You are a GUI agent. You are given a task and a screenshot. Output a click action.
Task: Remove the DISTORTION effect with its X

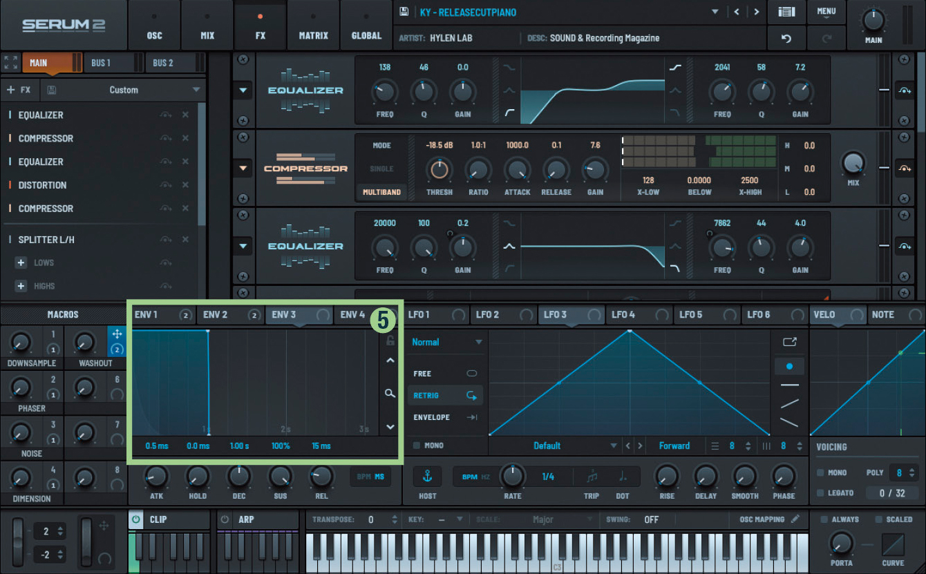[x=185, y=185]
